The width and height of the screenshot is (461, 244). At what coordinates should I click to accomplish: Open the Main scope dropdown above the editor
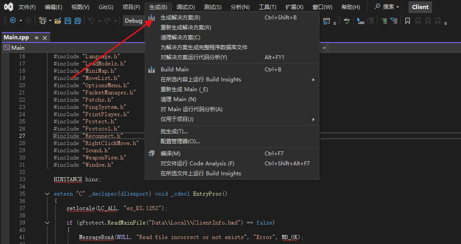coord(325,47)
